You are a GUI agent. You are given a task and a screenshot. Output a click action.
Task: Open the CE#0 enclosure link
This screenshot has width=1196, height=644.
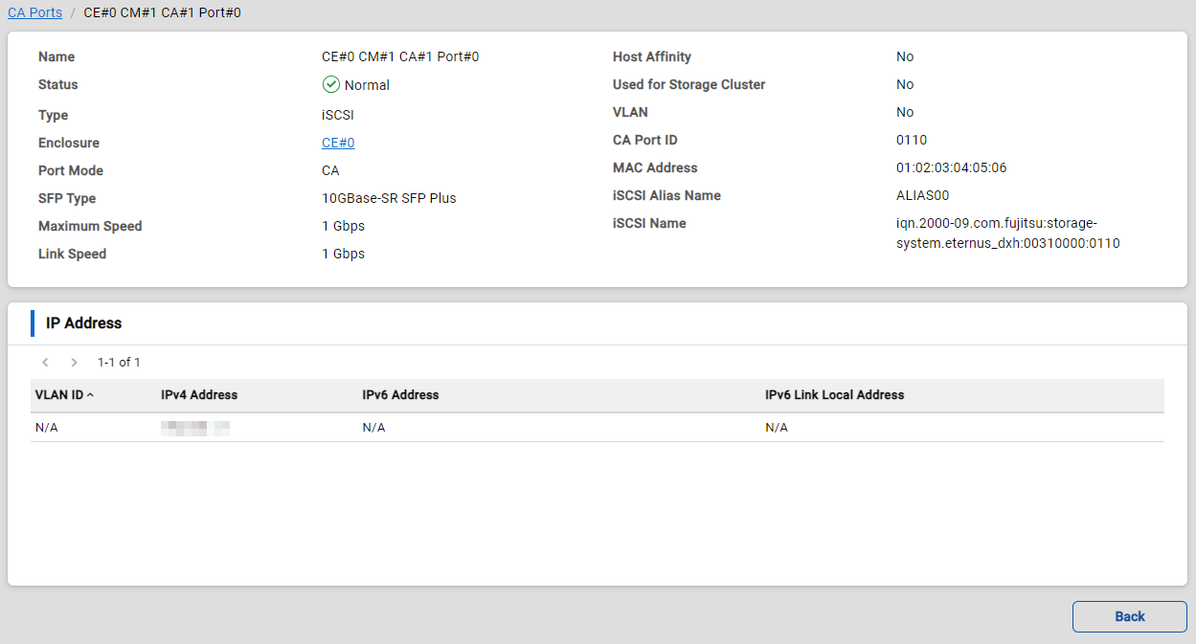(338, 143)
